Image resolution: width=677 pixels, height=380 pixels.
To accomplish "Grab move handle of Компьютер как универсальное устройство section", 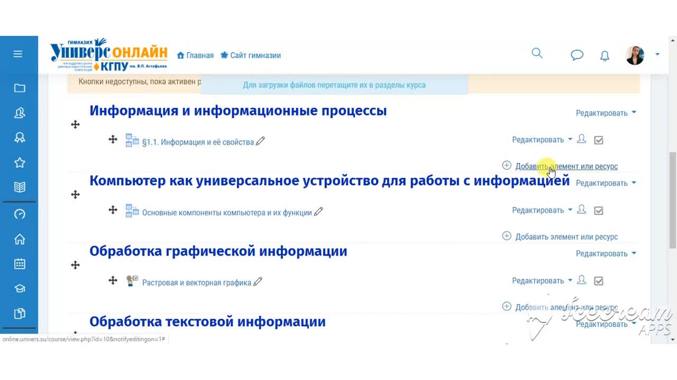I will 75,194.
